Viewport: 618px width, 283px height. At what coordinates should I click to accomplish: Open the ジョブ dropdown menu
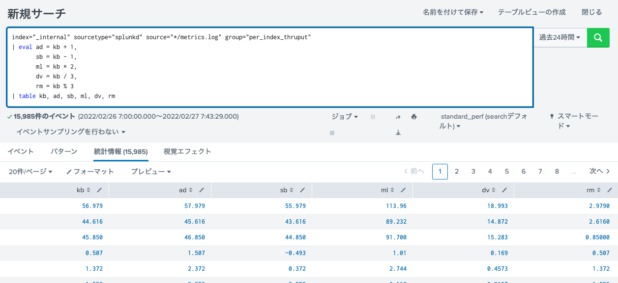[344, 117]
